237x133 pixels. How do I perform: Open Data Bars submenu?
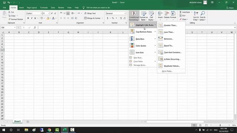point(143,39)
